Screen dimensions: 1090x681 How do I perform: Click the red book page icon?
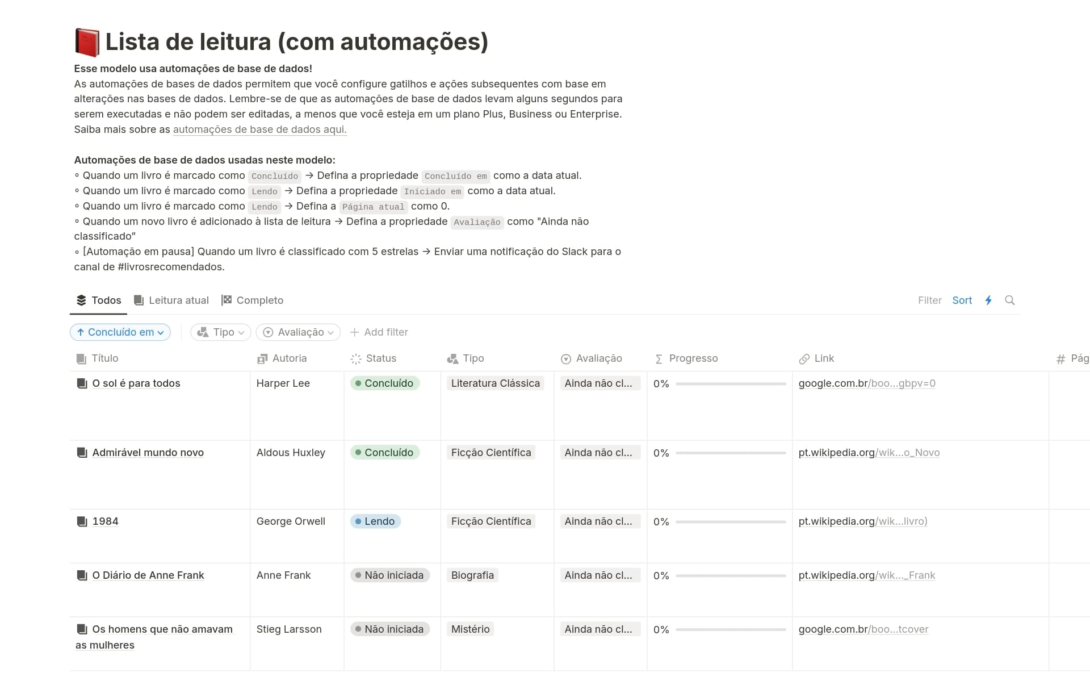click(x=87, y=43)
